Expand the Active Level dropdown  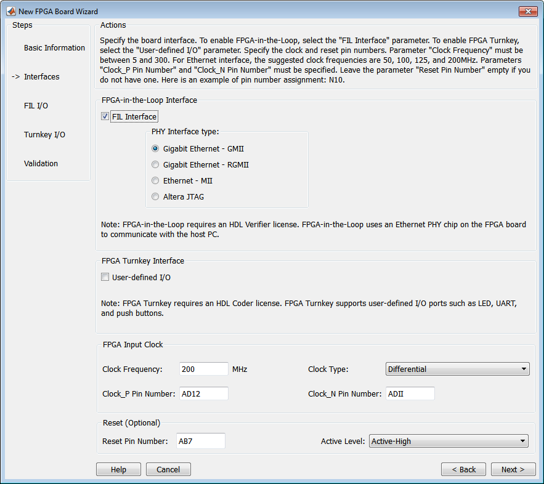449,441
